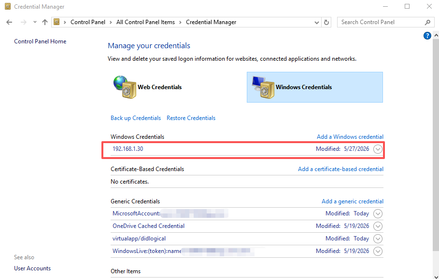Minimize the Credential Manager window

[x=385, y=6]
